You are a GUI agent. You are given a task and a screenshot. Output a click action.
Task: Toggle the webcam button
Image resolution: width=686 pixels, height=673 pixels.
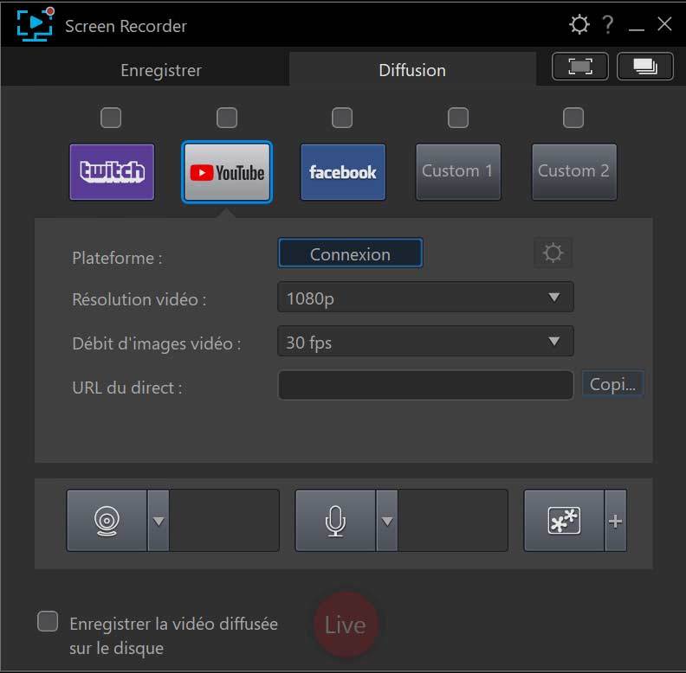click(x=107, y=521)
